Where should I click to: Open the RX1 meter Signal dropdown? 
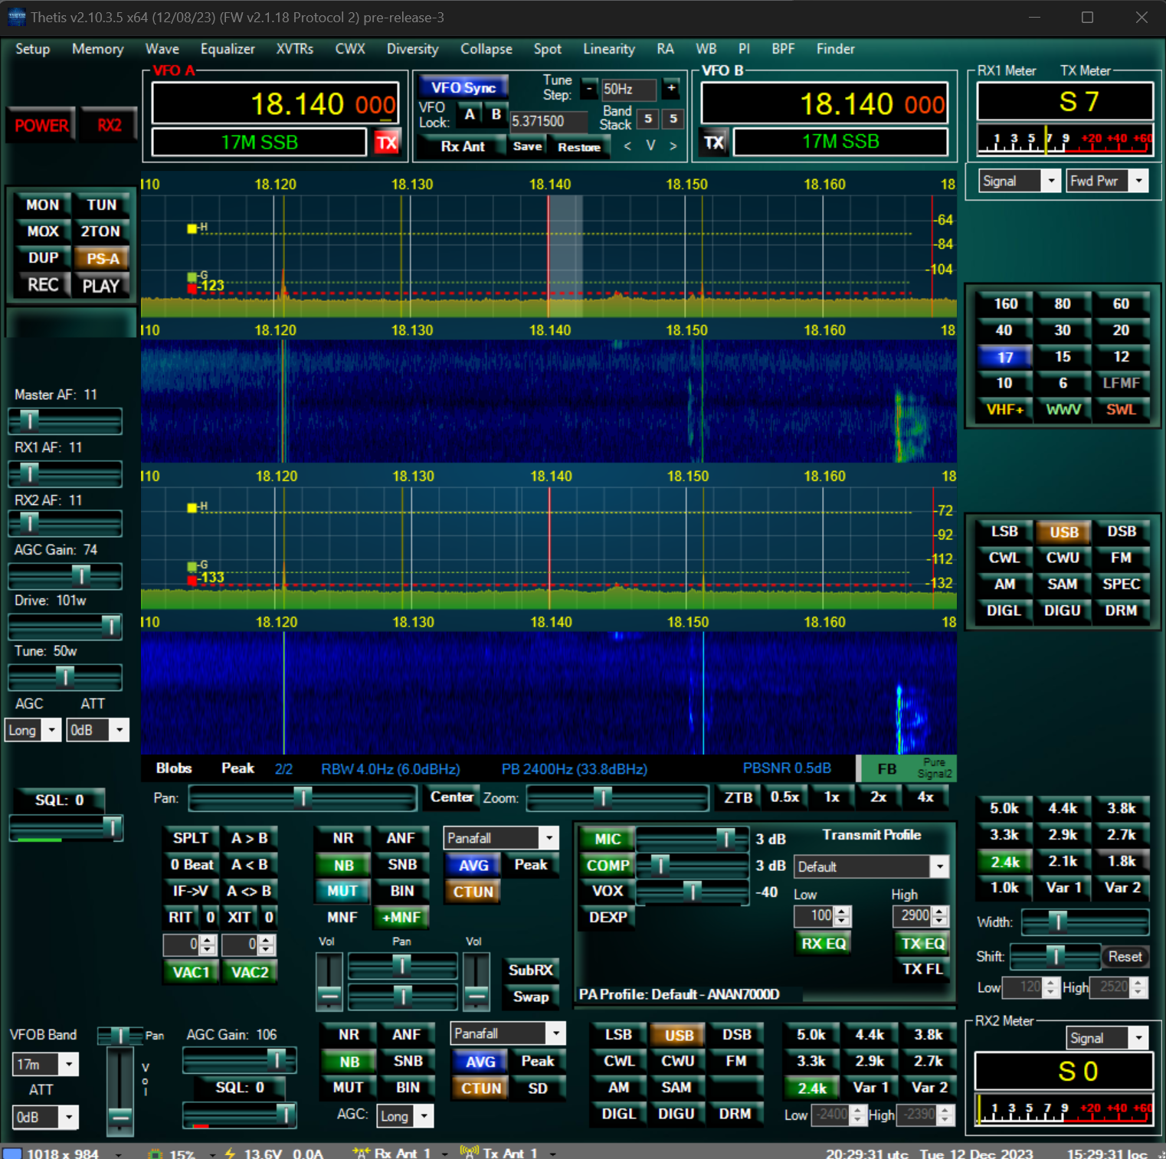click(x=1020, y=181)
